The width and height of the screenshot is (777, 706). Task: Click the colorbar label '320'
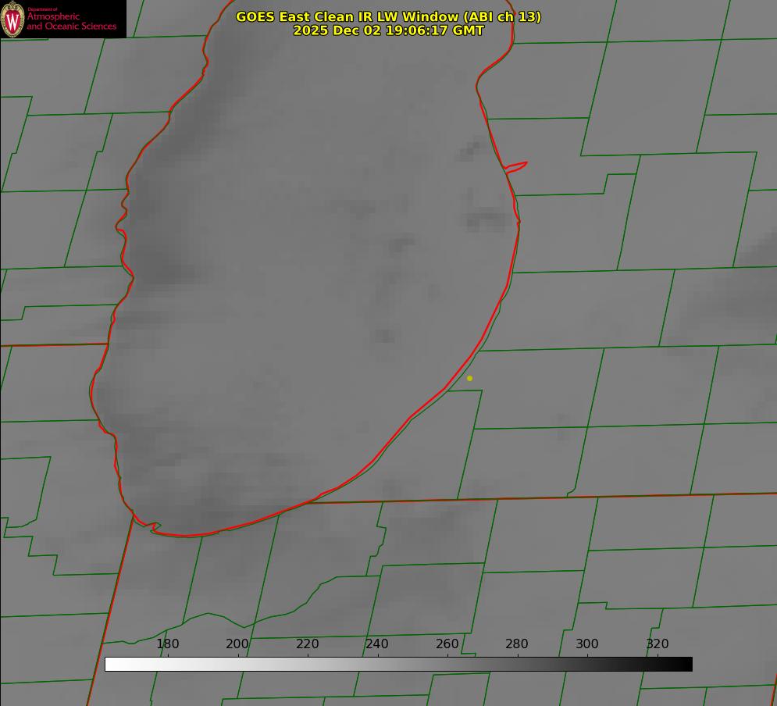click(x=658, y=644)
